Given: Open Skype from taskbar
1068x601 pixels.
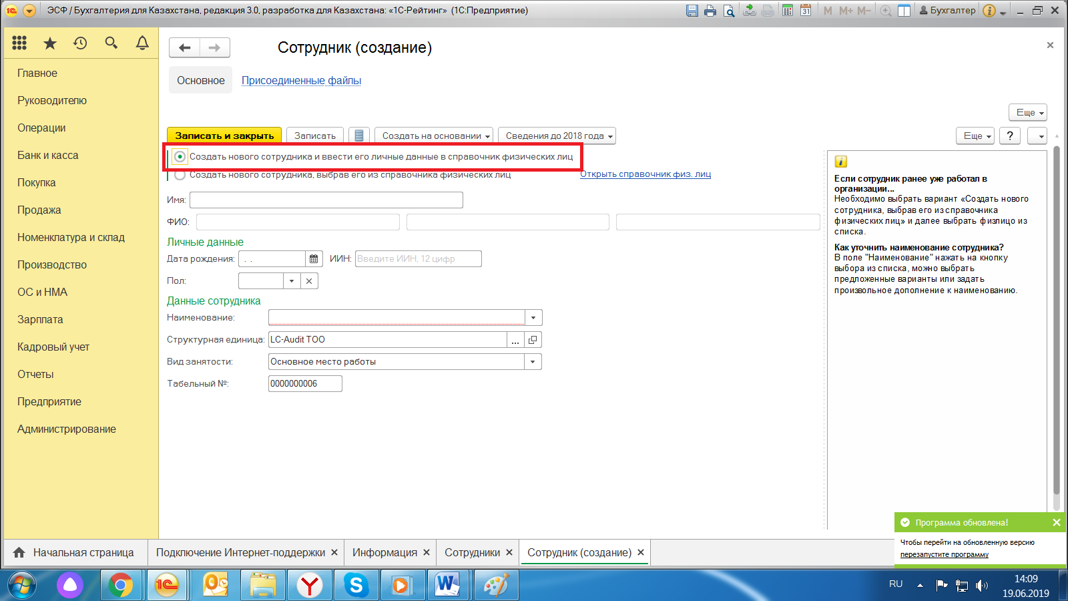Looking at the screenshot, I should pos(356,585).
